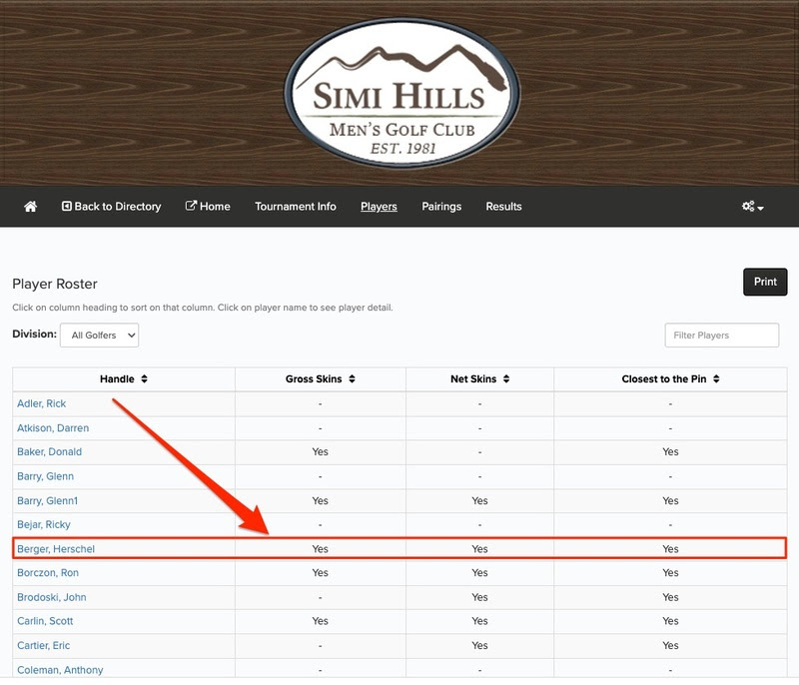Open the Home external link menu item
Viewport: 799px width, 685px height.
click(208, 207)
